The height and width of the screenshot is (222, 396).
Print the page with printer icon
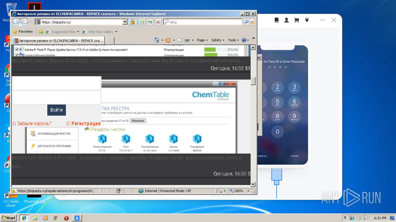click(x=187, y=40)
